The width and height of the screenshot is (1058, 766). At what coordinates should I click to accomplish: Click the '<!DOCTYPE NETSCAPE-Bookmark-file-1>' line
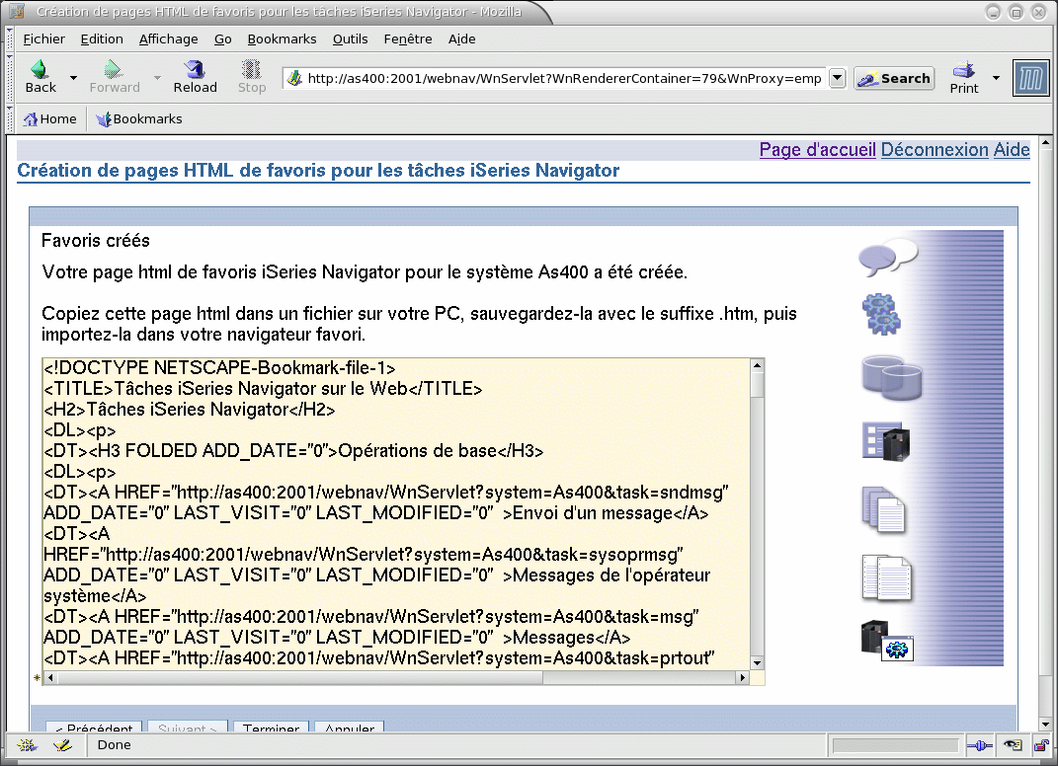219,368
